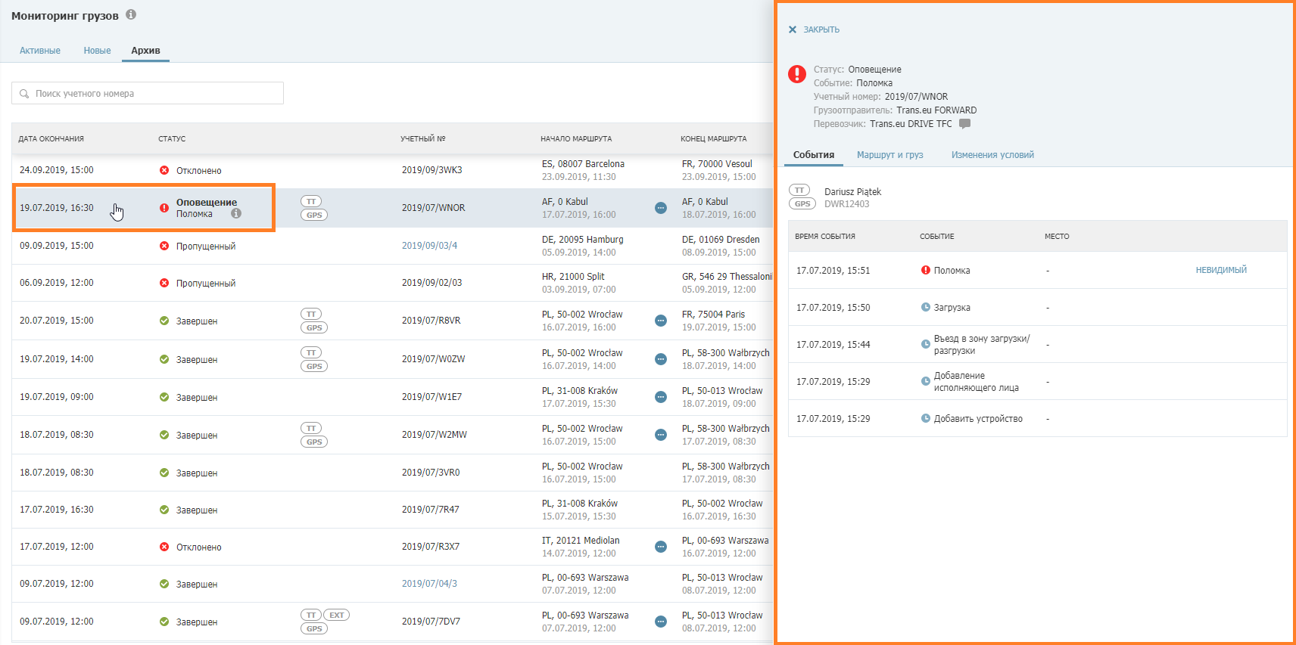The height and width of the screenshot is (645, 1296).
Task: Click the TT badge next to Dariusz Piątek
Action: click(x=799, y=190)
